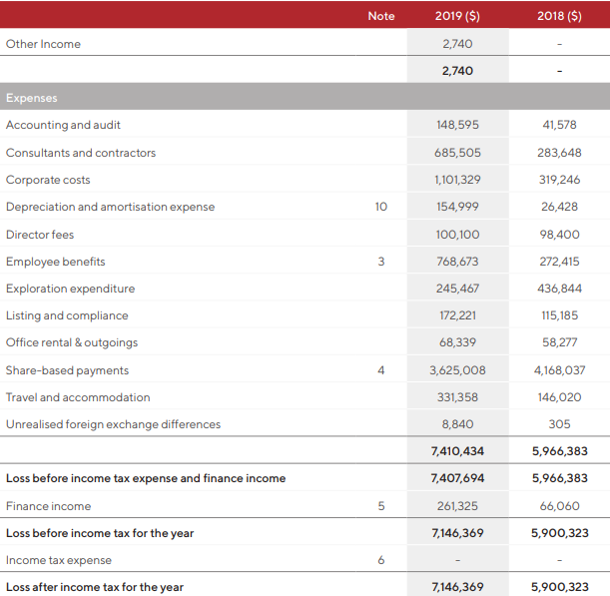Click the value 768,673
Image resolution: width=610 pixels, height=596 pixels.
[x=457, y=262]
